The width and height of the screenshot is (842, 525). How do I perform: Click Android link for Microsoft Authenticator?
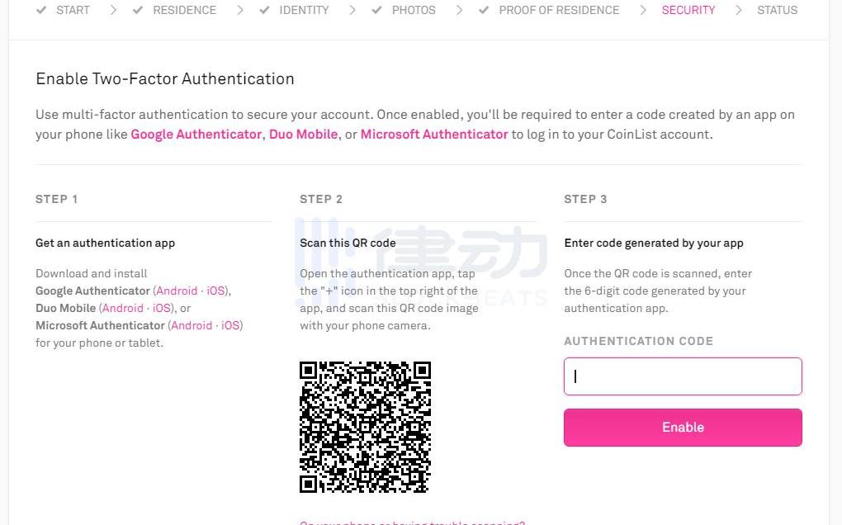point(192,326)
